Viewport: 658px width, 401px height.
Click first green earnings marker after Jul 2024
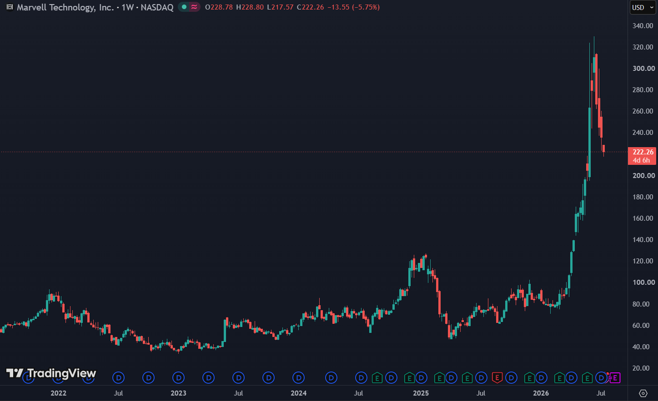point(377,377)
